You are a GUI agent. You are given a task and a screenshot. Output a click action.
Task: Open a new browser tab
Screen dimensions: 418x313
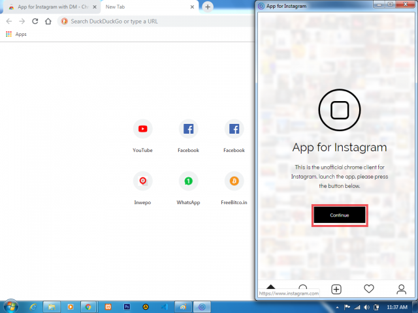pyautogui.click(x=208, y=7)
